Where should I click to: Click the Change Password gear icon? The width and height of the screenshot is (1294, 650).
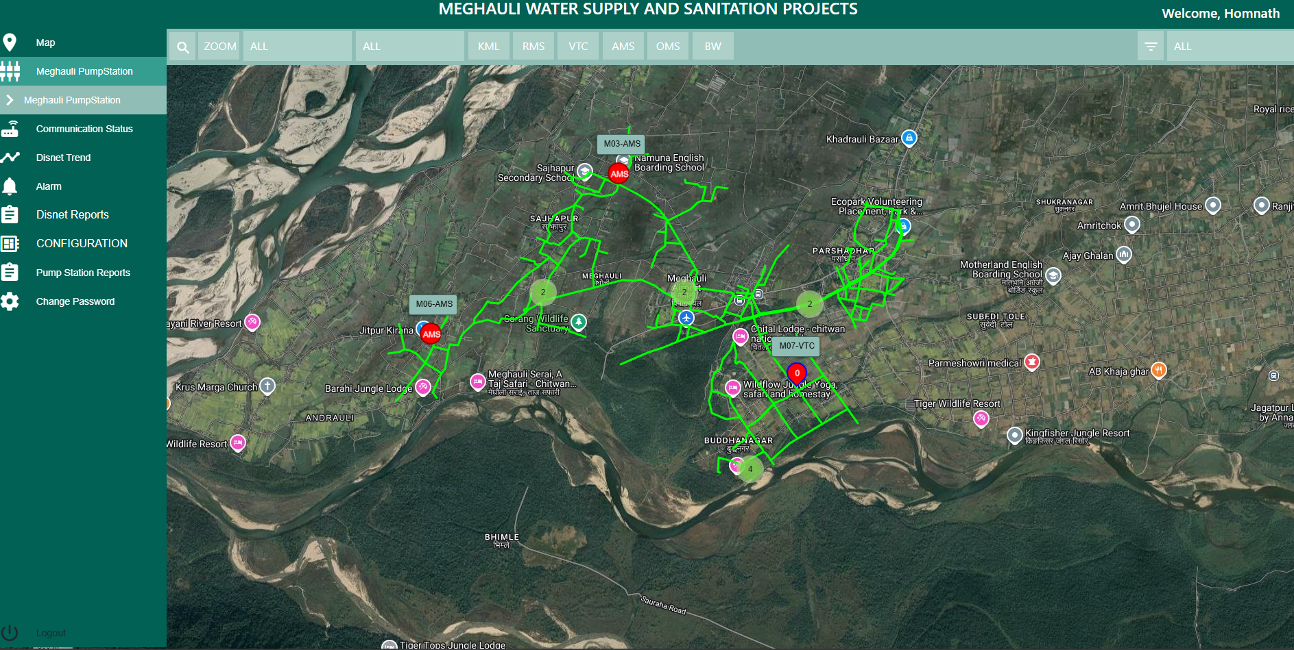coord(10,301)
